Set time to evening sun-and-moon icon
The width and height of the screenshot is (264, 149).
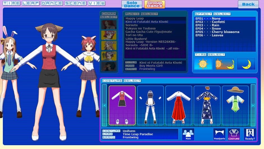coord(225,64)
